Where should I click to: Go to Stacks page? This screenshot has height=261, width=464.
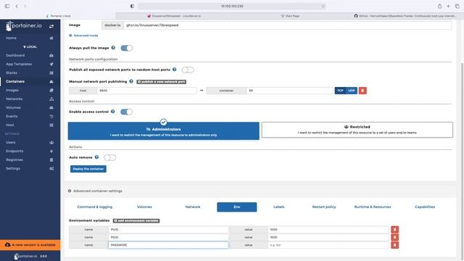tap(12, 72)
